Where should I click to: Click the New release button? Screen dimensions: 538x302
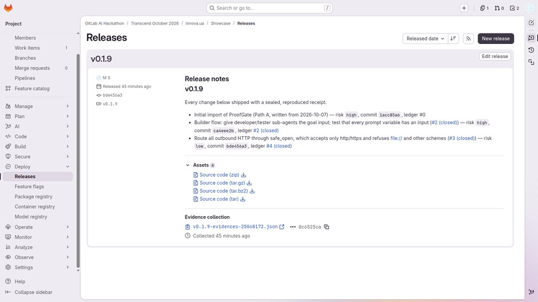point(496,39)
